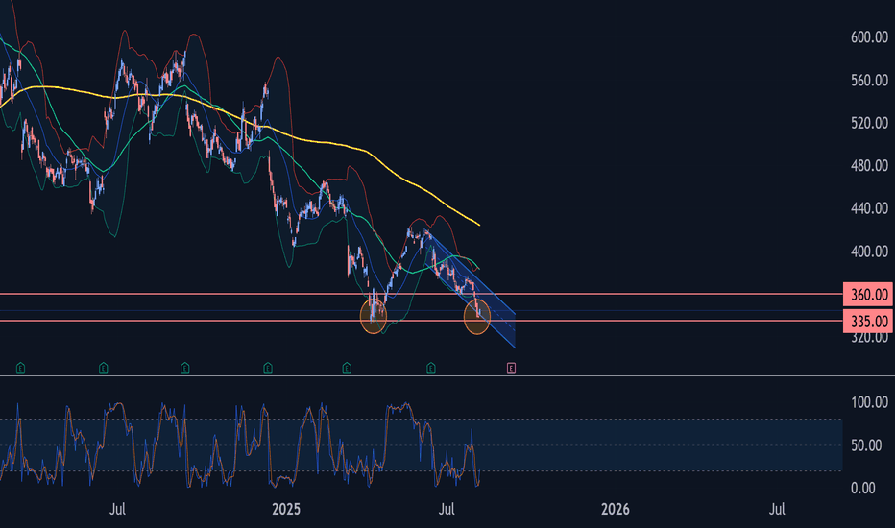895x528 pixels.
Task: Select the orange ellipse around the spring 2025 low
Action: click(374, 316)
